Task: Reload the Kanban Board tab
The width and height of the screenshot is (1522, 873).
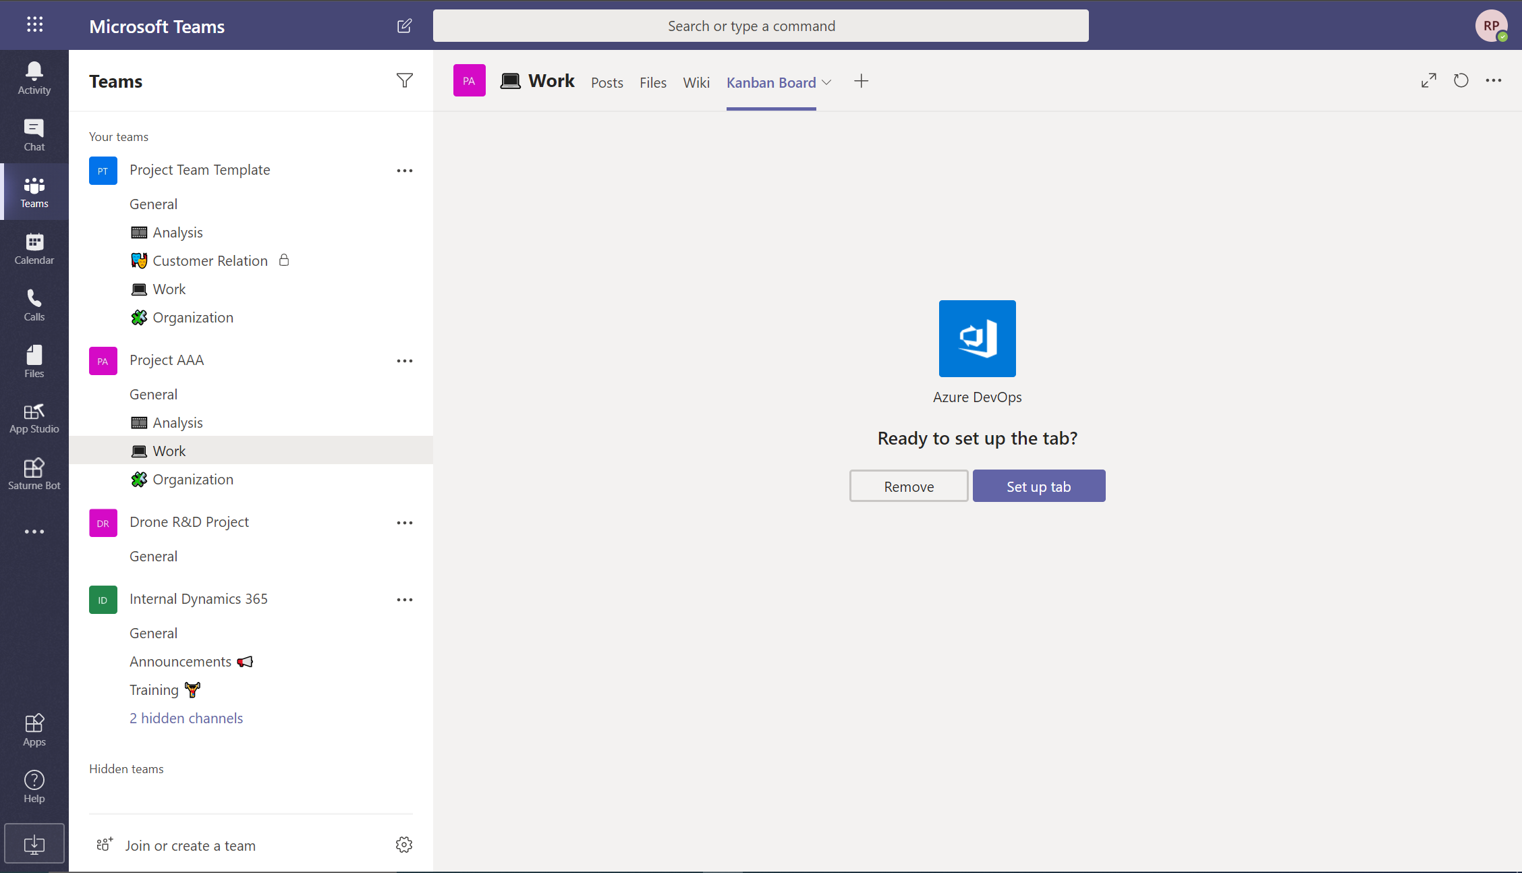Action: pos(1461,81)
